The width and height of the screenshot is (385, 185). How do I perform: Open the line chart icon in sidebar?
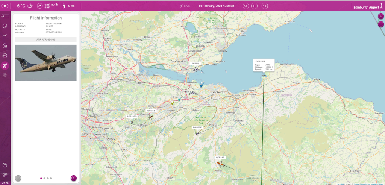(x=5, y=36)
